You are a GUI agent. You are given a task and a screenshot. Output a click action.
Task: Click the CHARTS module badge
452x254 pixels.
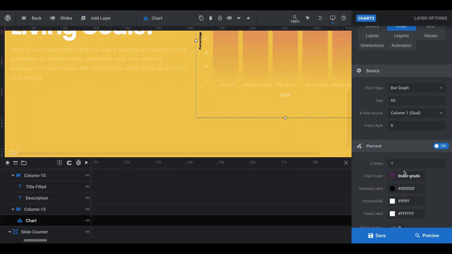pos(366,18)
